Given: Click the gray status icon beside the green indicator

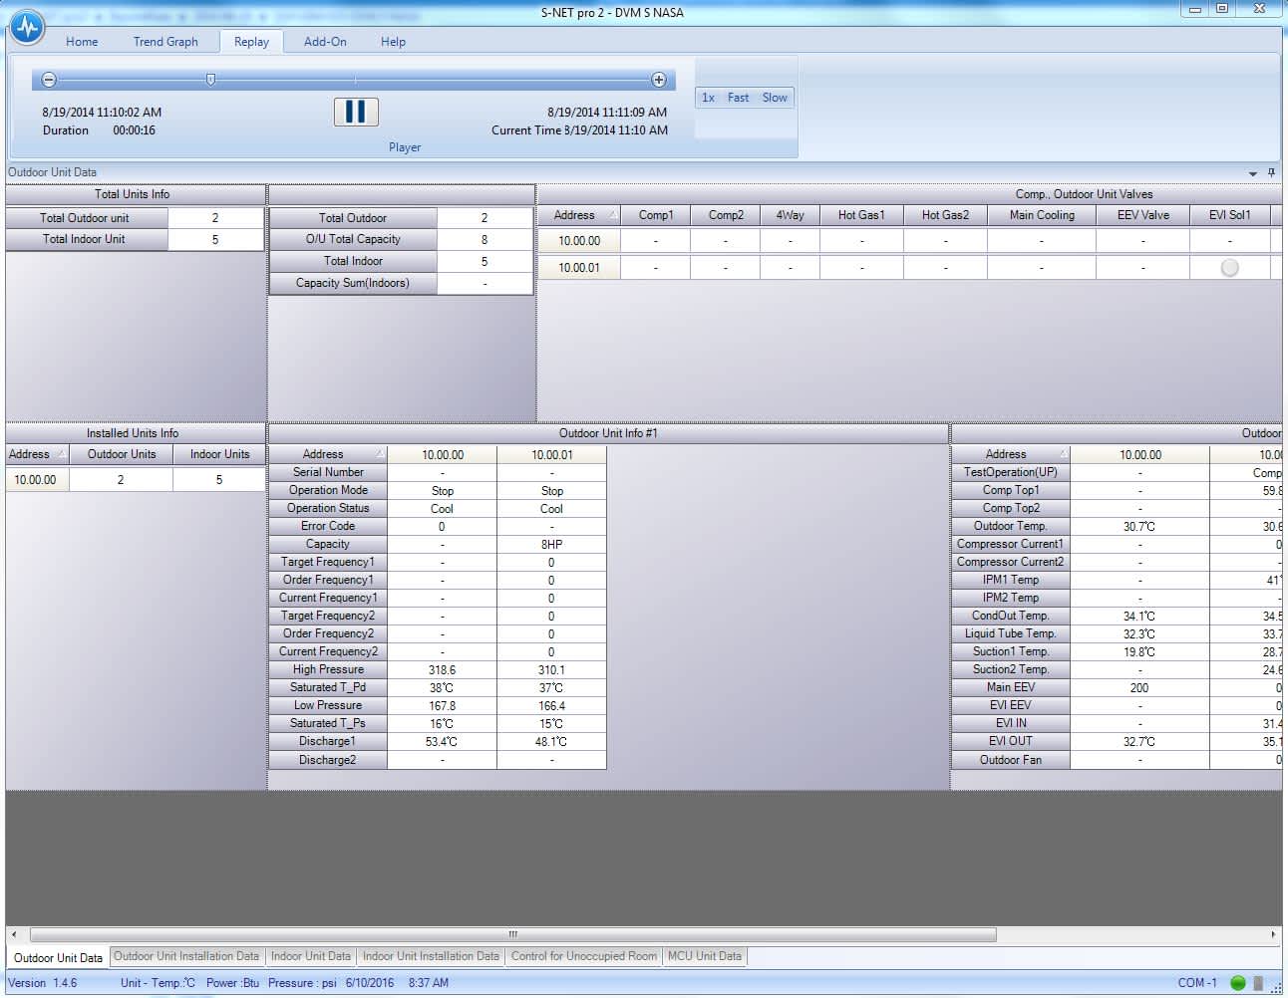Looking at the screenshot, I should coord(1258,983).
